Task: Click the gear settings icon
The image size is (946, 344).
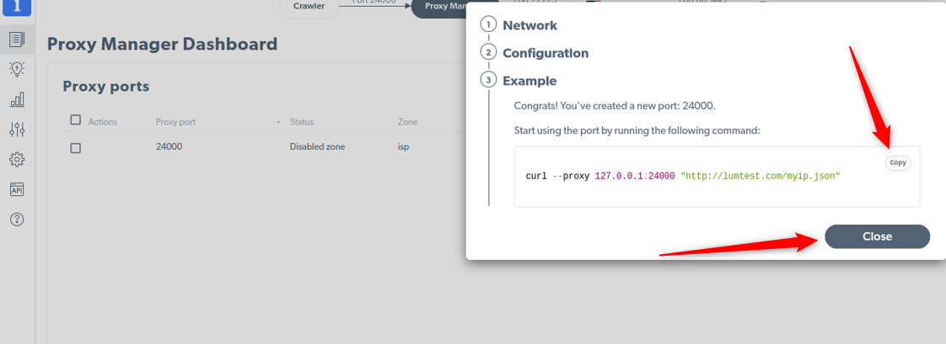Action: (17, 159)
